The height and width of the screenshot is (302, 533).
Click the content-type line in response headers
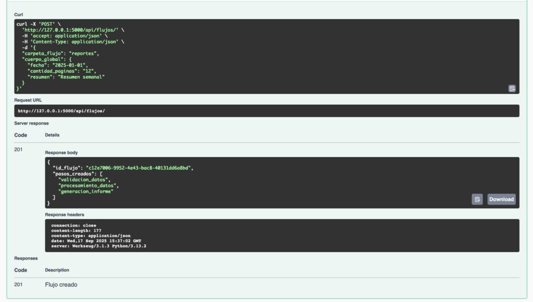(x=91, y=236)
